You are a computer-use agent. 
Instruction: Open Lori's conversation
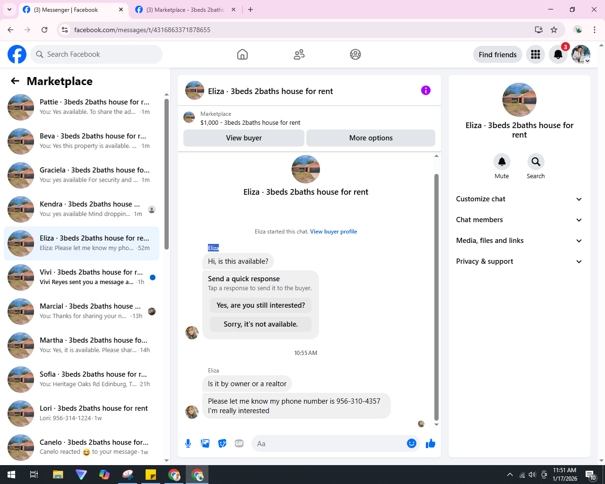coord(81,413)
